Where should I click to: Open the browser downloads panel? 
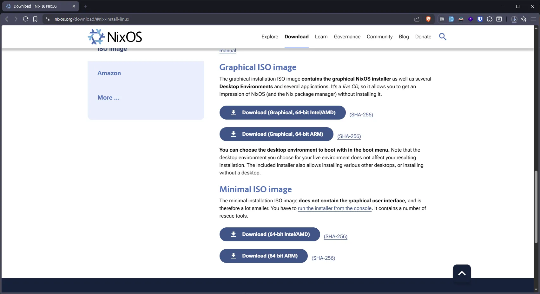pyautogui.click(x=514, y=19)
